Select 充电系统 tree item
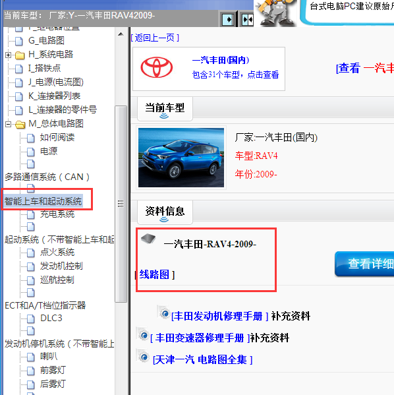The image size is (394, 395). click(57, 214)
